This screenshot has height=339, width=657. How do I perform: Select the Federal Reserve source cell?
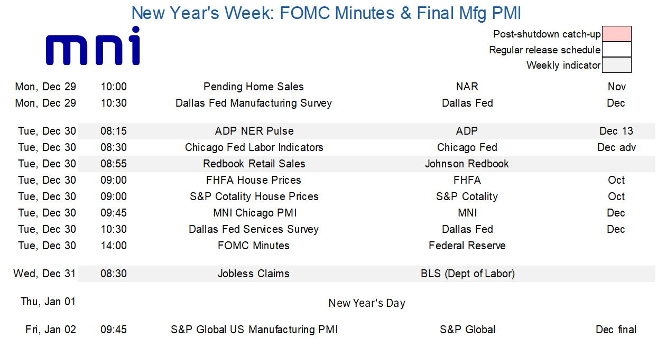pos(467,246)
